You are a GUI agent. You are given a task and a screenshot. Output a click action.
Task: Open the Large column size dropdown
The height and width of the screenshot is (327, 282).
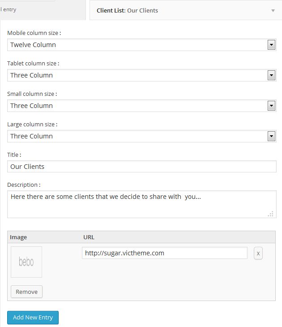point(142,136)
